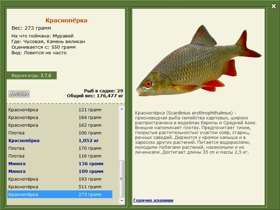280x210 pixels.
Task: Select the Краснопёрка 121 грамм row
Action: (60, 110)
